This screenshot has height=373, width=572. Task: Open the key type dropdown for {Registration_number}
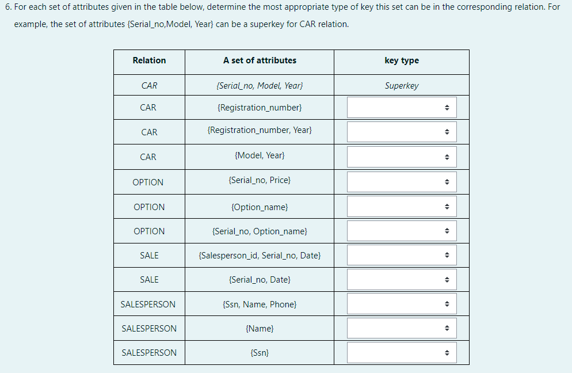401,107
